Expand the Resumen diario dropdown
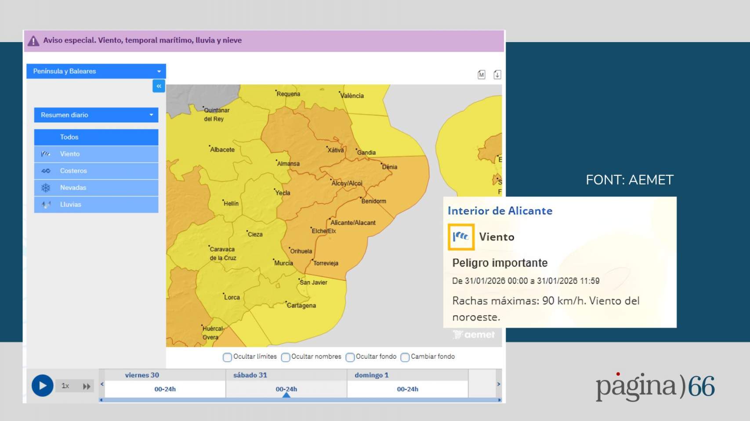The width and height of the screenshot is (750, 421). [96, 115]
